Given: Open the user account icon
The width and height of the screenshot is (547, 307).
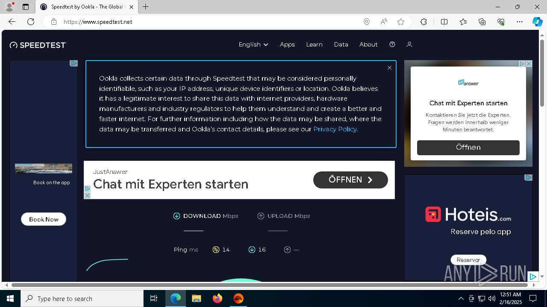Looking at the screenshot, I should [x=409, y=44].
